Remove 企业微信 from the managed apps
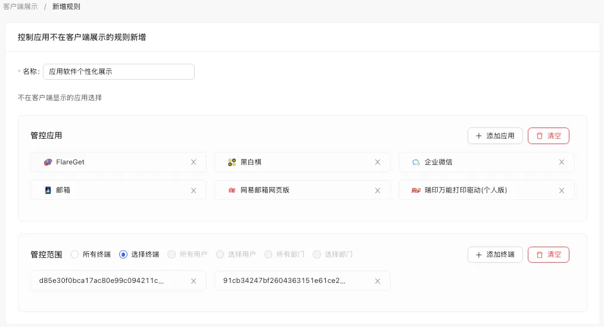The height and width of the screenshot is (327, 604). [x=561, y=162]
